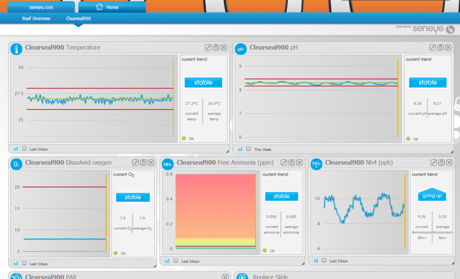Edit the Dissolved oxygen widget
Image resolution: width=460 pixels, height=279 pixels.
[x=135, y=162]
